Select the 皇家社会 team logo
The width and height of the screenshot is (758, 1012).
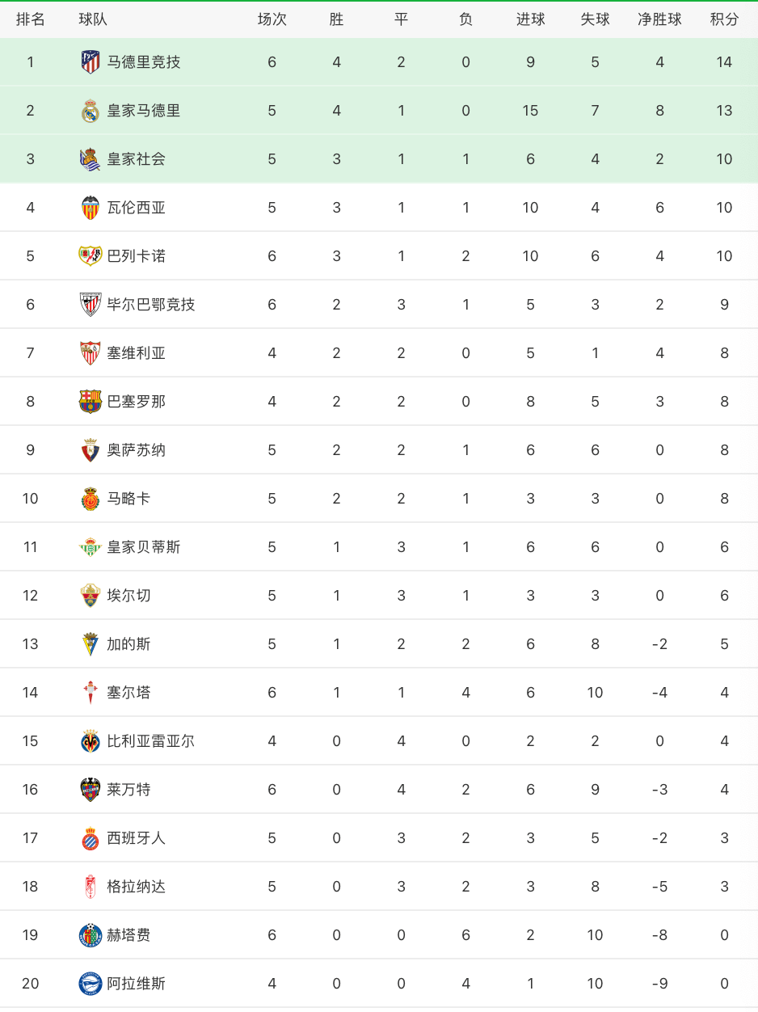click(91, 159)
